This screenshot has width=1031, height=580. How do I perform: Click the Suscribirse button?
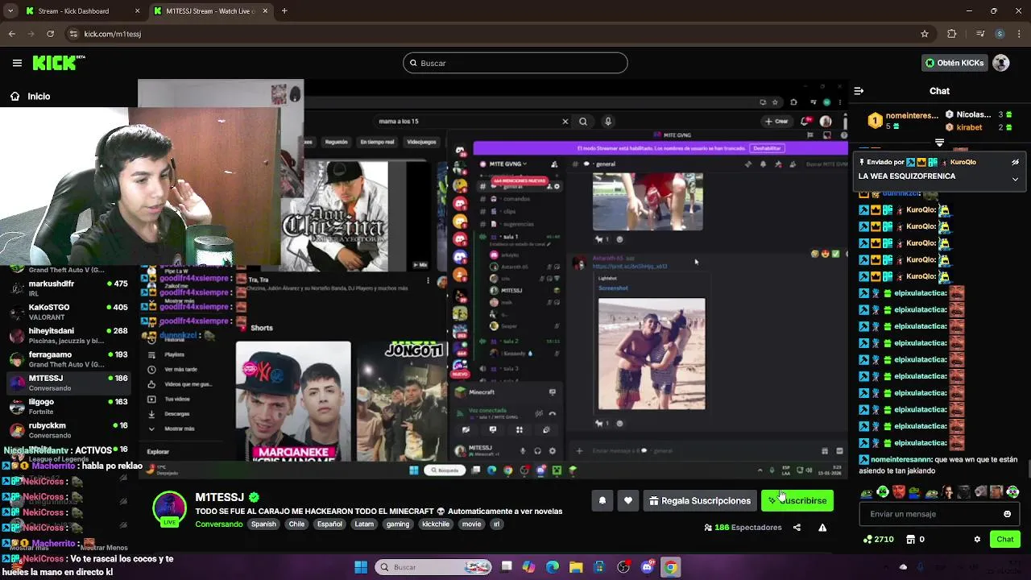797,500
